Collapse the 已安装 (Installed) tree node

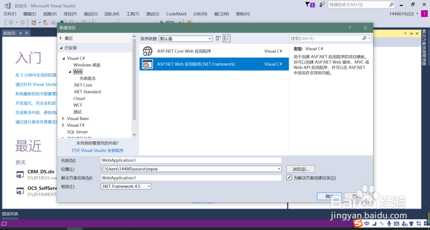click(61, 48)
